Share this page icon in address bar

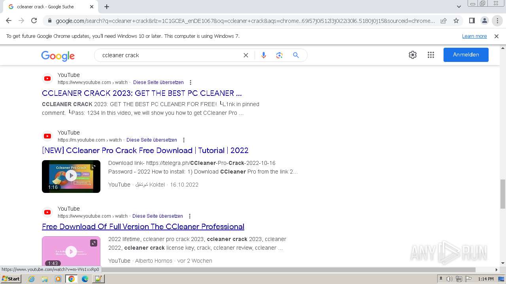coord(444,21)
